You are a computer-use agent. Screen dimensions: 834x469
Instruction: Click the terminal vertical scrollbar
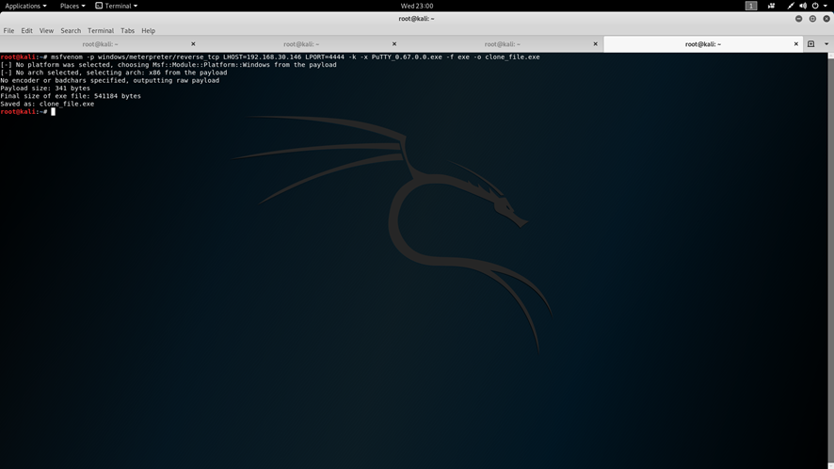[x=831, y=260]
